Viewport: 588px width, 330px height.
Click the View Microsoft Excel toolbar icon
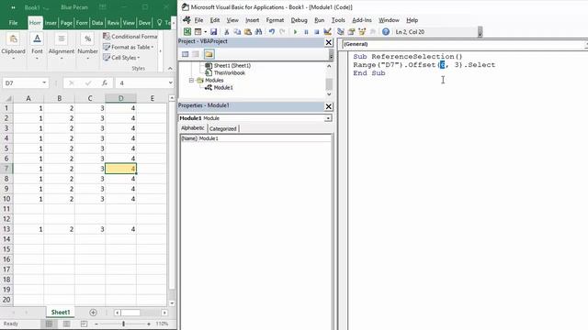pos(187,32)
